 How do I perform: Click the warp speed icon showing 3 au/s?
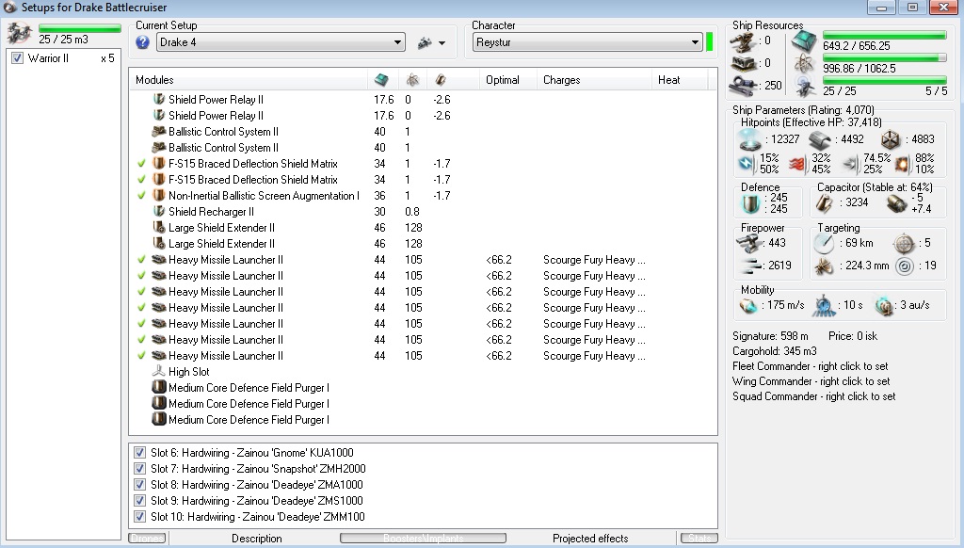883,306
